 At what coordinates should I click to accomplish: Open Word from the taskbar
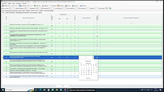click(61, 90)
